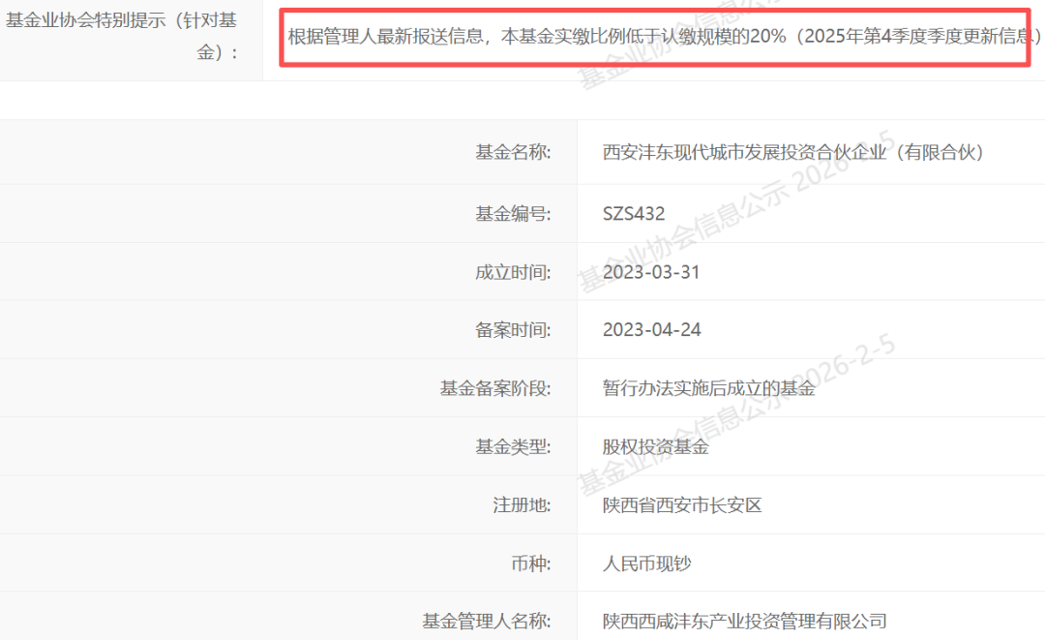Image resolution: width=1045 pixels, height=640 pixels.
Task: Click the 基金名称 field label
Action: point(512,152)
